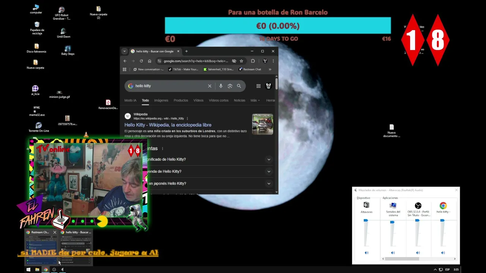Open the bookmarks bar apps grid
This screenshot has height=273, width=486.
(x=125, y=69)
